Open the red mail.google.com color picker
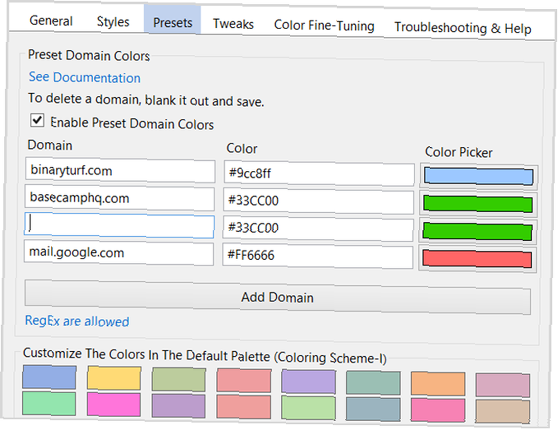Screen dimensions: 558x430 [477, 259]
